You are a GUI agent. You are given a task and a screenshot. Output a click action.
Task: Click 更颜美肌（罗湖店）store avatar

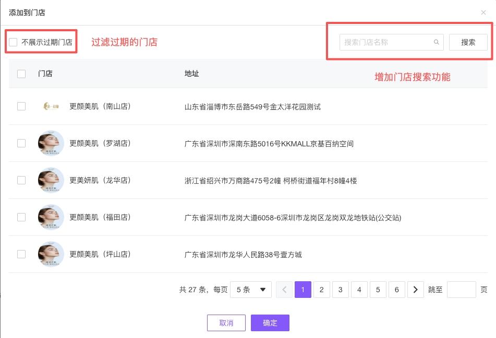(51, 143)
